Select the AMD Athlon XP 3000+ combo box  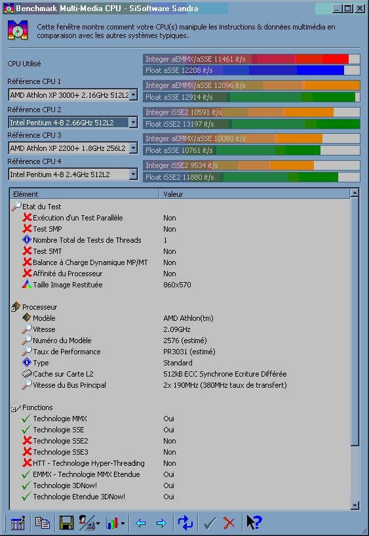[x=73, y=94]
